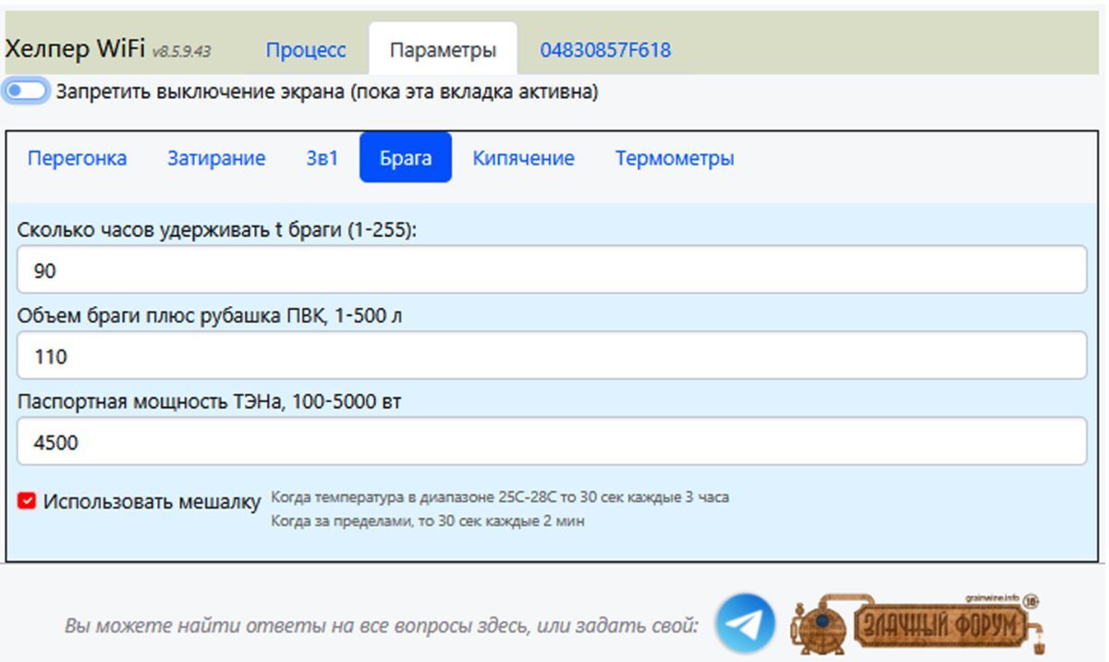Viewport: 1109px width, 662px height.
Task: Click the Хелпер WiFi title
Action: coord(76,50)
